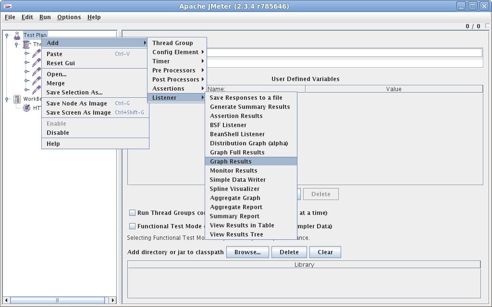
Task: Click the tree horizontal scrollbar thumb
Action: click(x=58, y=300)
